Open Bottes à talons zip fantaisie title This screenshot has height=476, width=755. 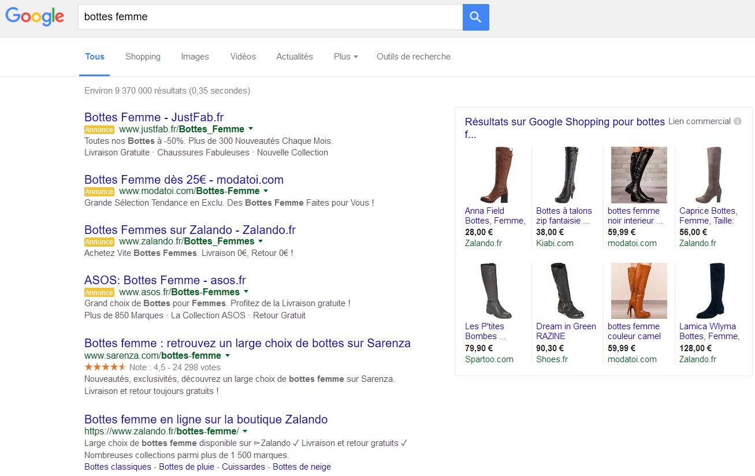coord(564,215)
